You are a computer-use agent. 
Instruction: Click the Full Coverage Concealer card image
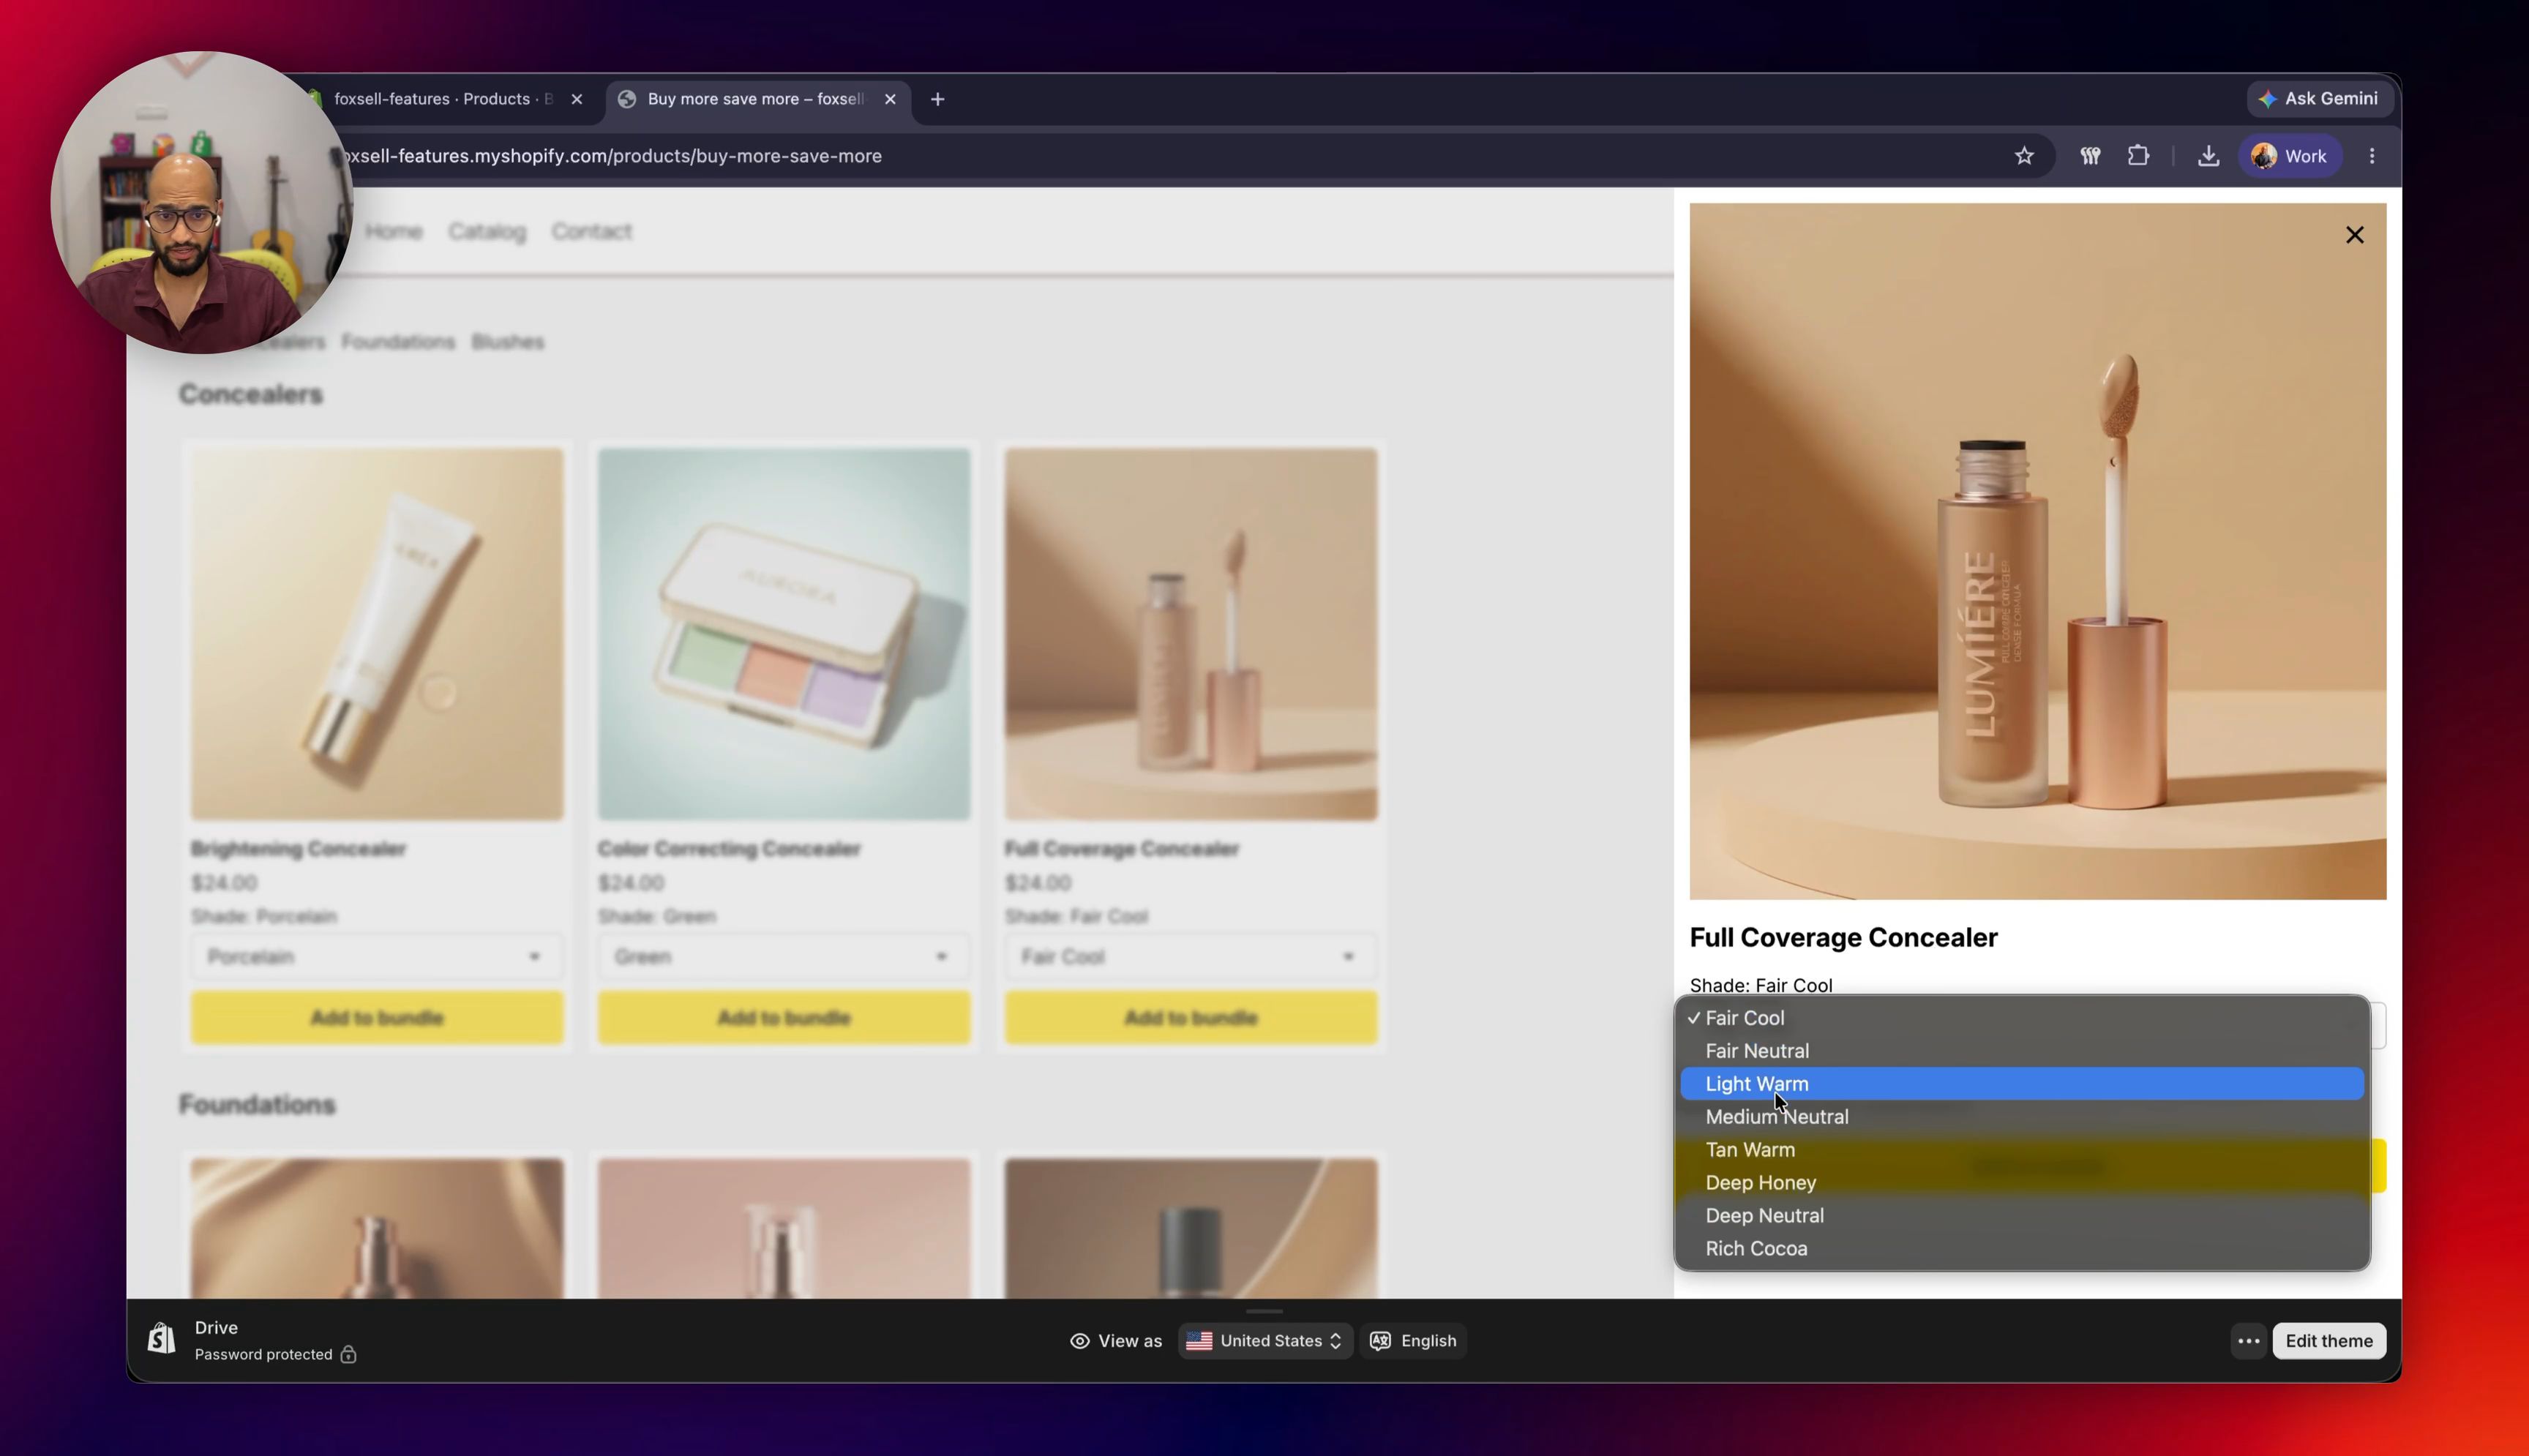pyautogui.click(x=1191, y=634)
